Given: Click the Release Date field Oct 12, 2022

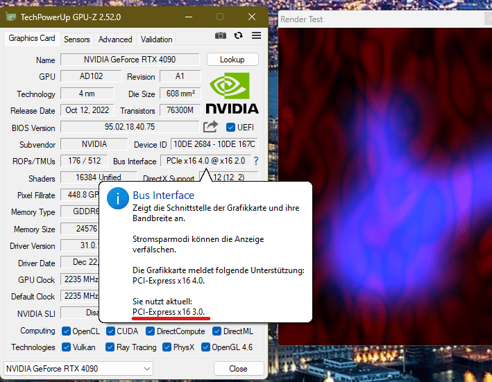Looking at the screenshot, I should point(87,110).
